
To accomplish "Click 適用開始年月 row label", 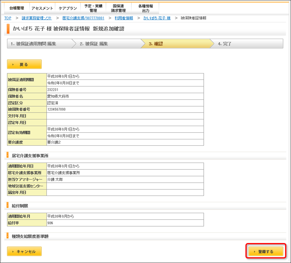I will pos(27,216).
